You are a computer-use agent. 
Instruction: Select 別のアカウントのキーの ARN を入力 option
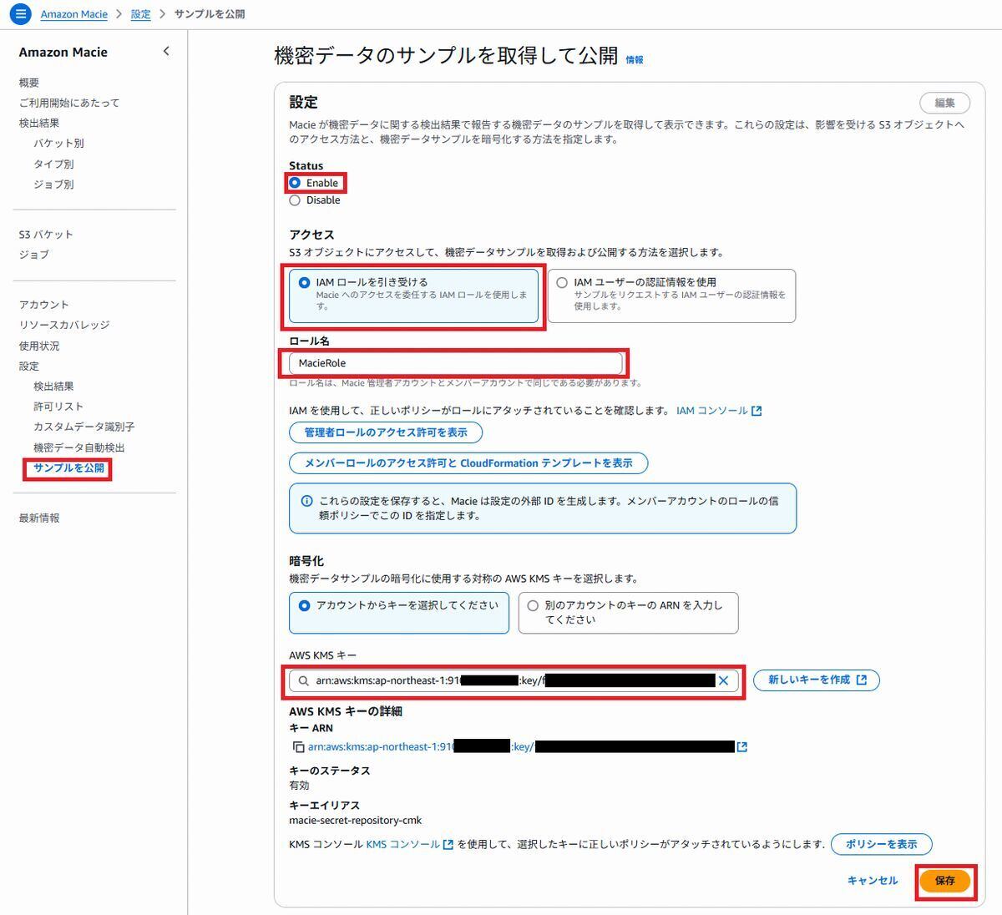(x=628, y=613)
